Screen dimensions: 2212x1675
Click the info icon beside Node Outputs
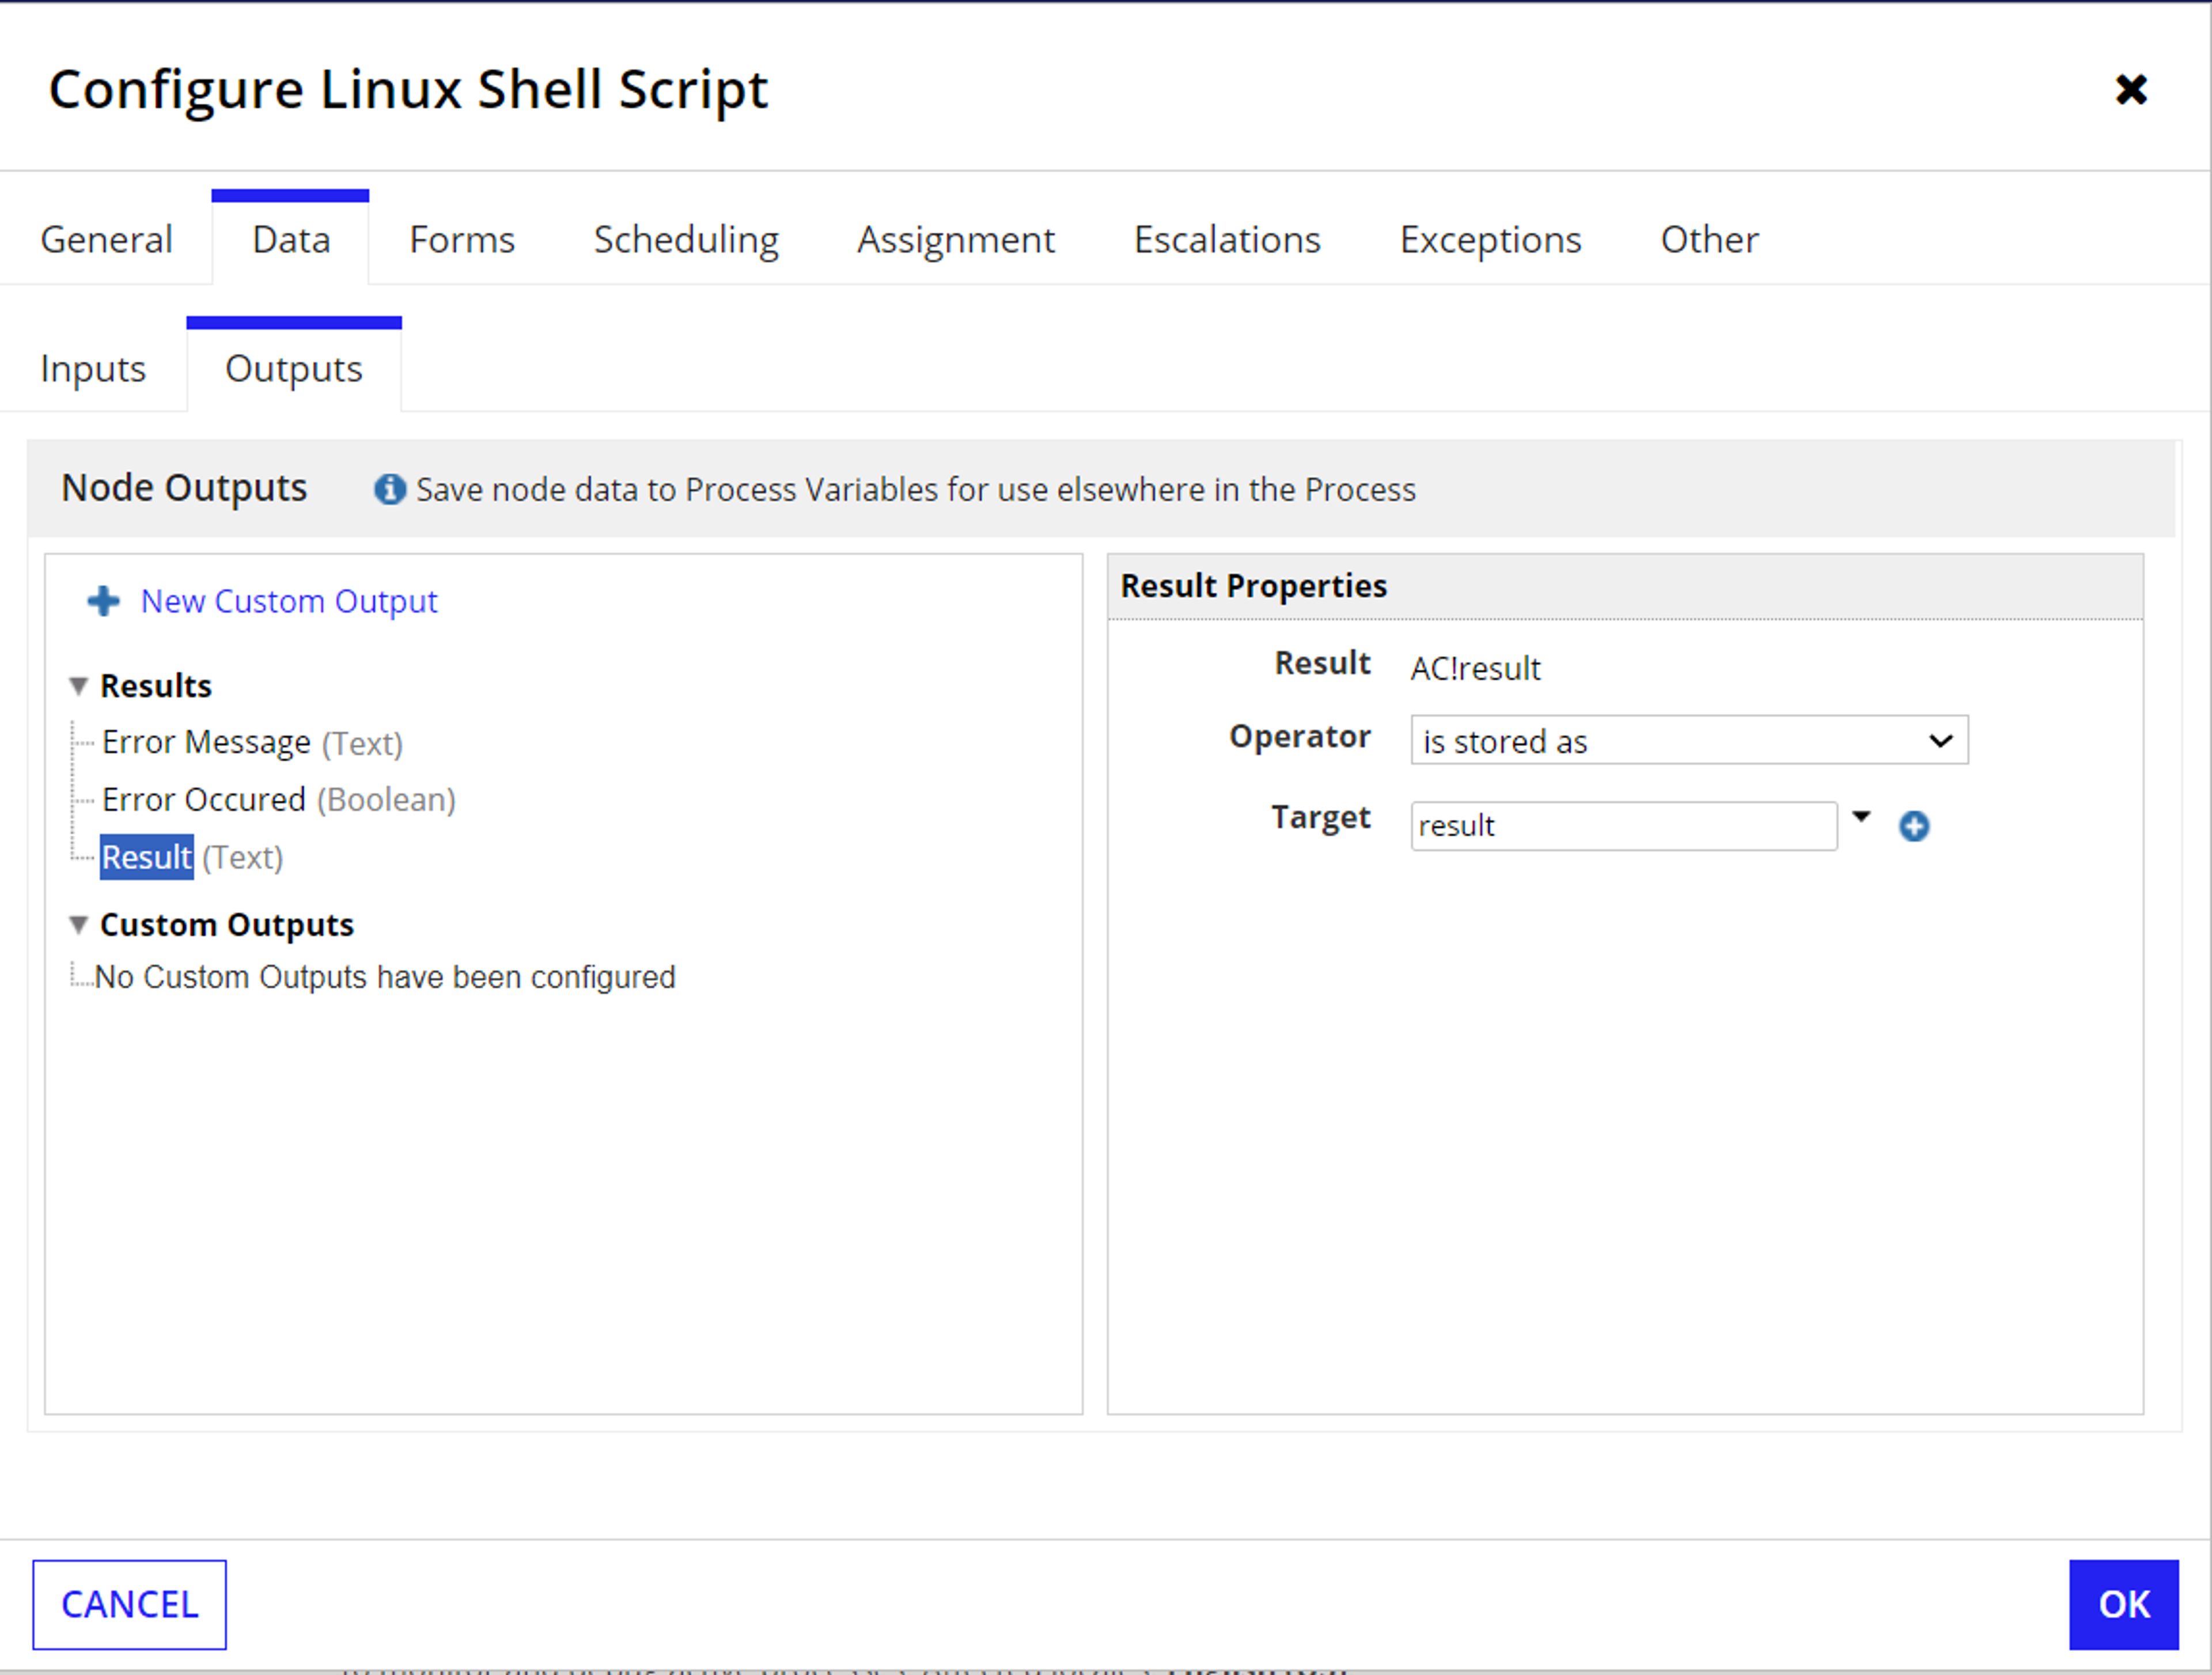(x=390, y=489)
